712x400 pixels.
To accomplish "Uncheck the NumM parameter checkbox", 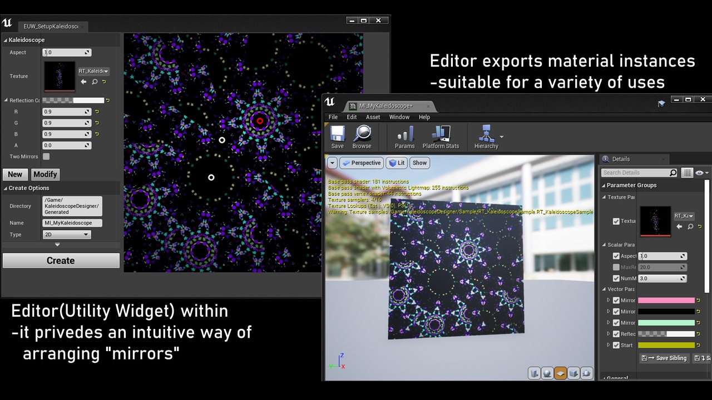I will coord(616,278).
